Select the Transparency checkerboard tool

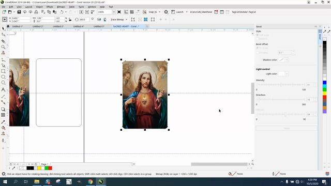coord(3,115)
